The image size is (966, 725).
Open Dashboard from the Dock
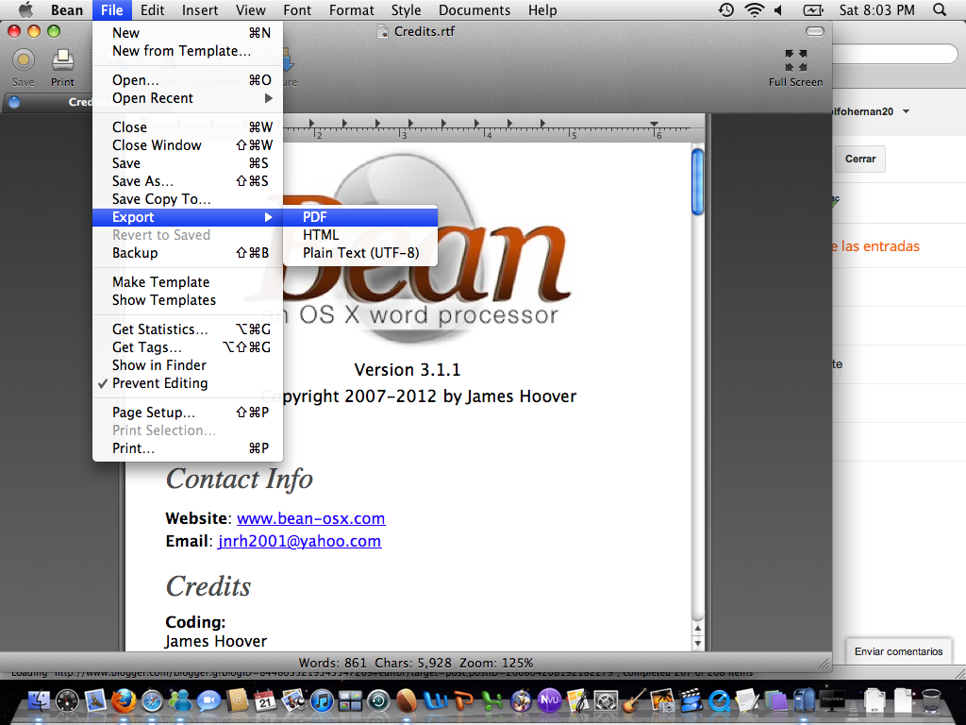click(67, 701)
